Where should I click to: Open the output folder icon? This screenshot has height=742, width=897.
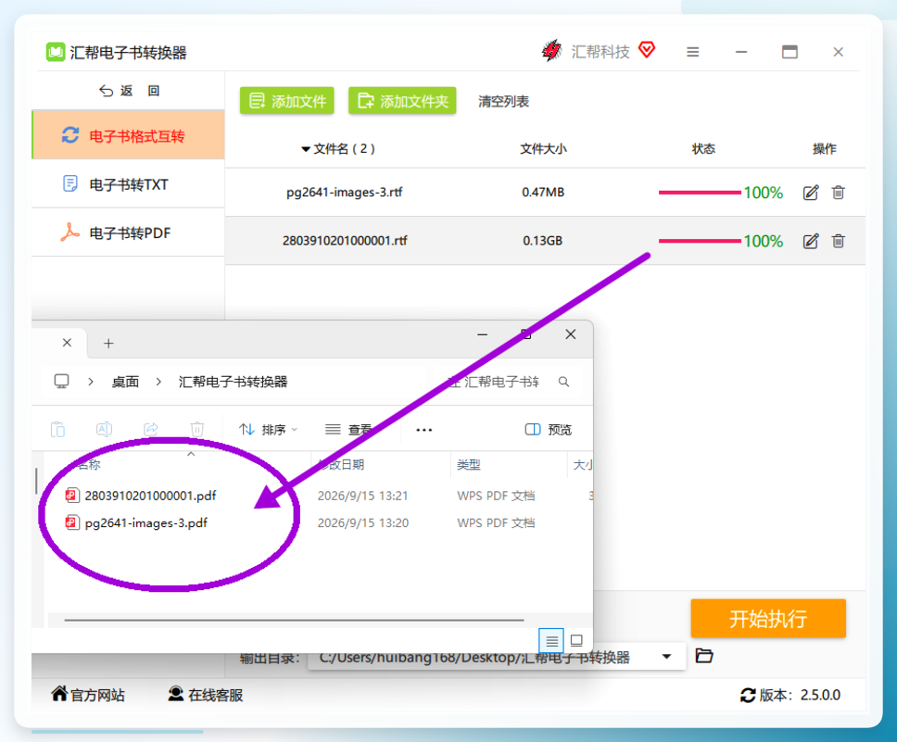click(x=704, y=656)
